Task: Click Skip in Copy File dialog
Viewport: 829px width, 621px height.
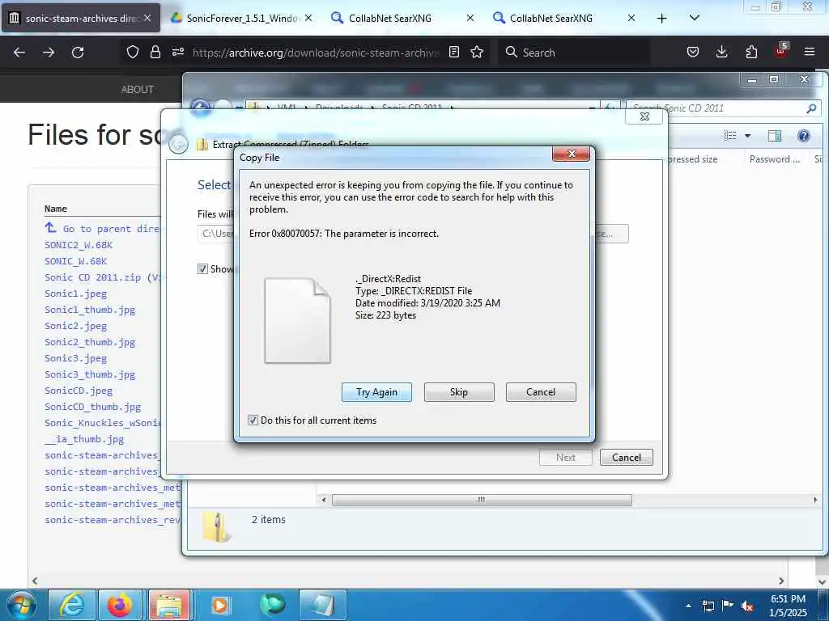Action: pyautogui.click(x=459, y=392)
